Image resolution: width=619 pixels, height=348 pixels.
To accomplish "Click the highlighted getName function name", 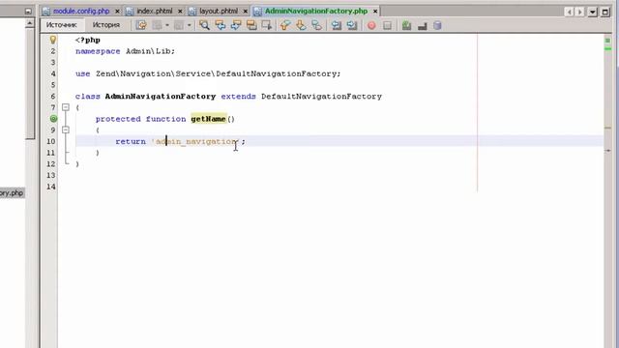I will coord(209,119).
